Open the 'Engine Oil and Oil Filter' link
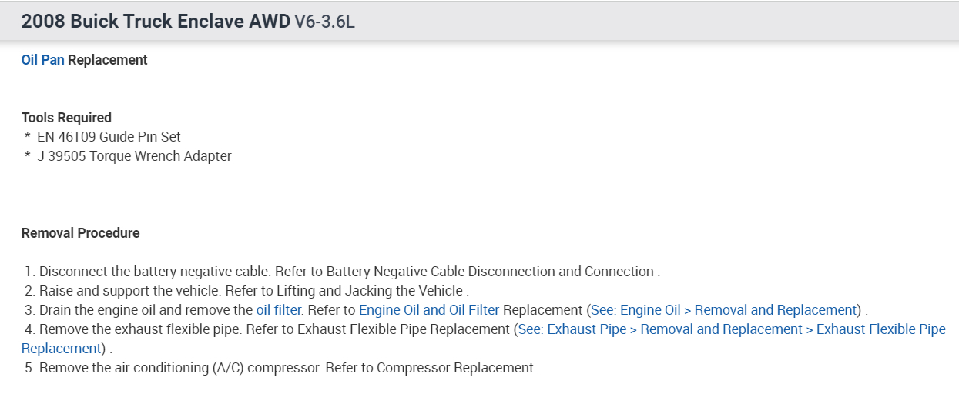The width and height of the screenshot is (959, 394). [429, 310]
